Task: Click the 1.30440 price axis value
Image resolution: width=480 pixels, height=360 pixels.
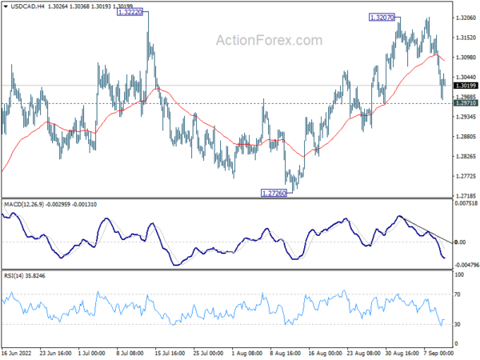Action: (466, 78)
